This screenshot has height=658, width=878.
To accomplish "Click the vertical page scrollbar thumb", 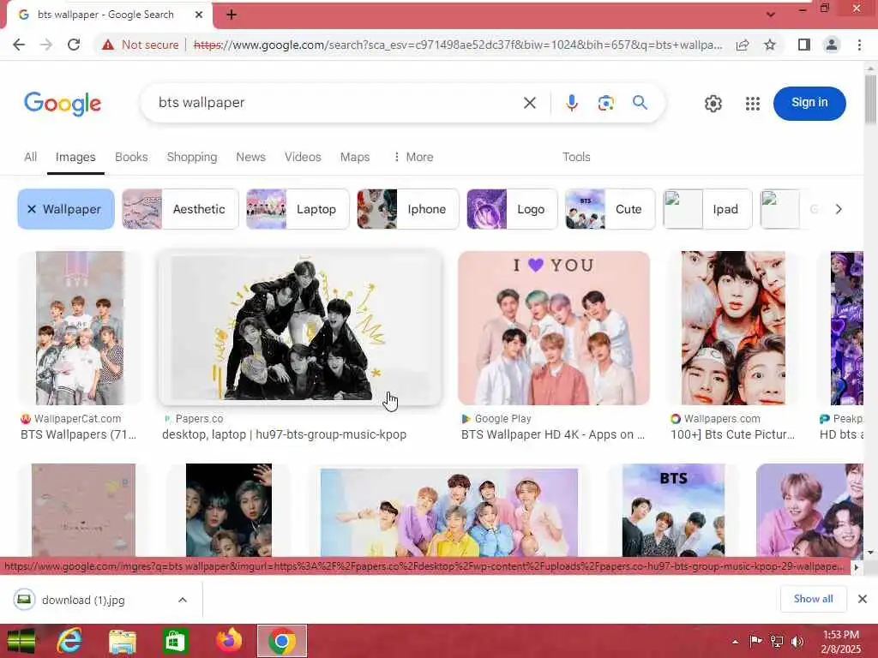I will tap(870, 99).
